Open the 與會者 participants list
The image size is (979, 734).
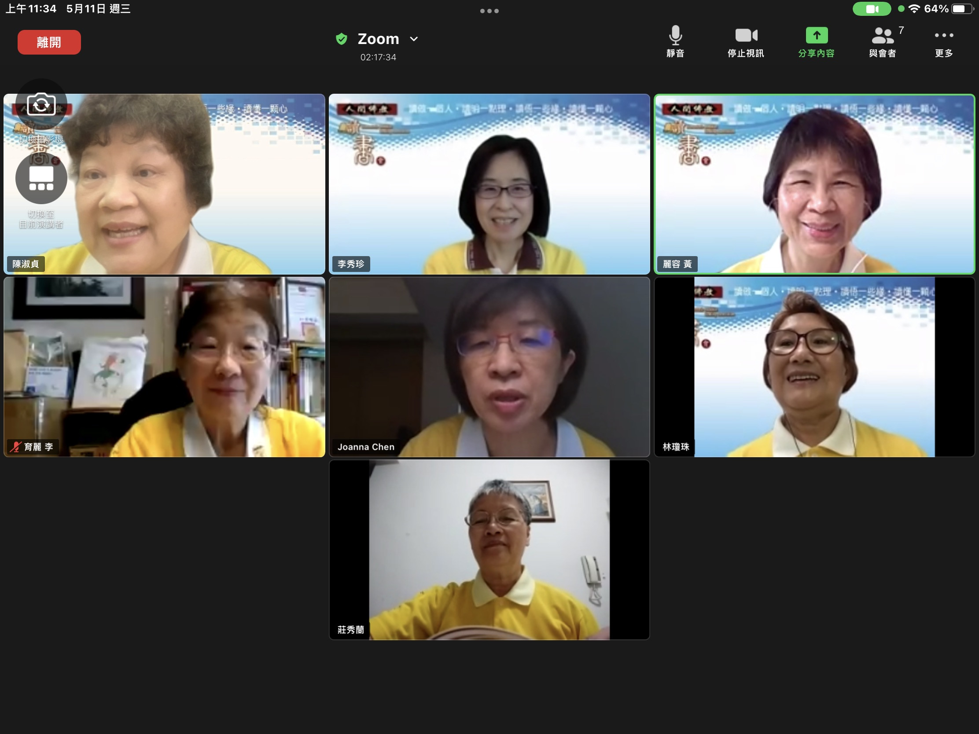883,36
